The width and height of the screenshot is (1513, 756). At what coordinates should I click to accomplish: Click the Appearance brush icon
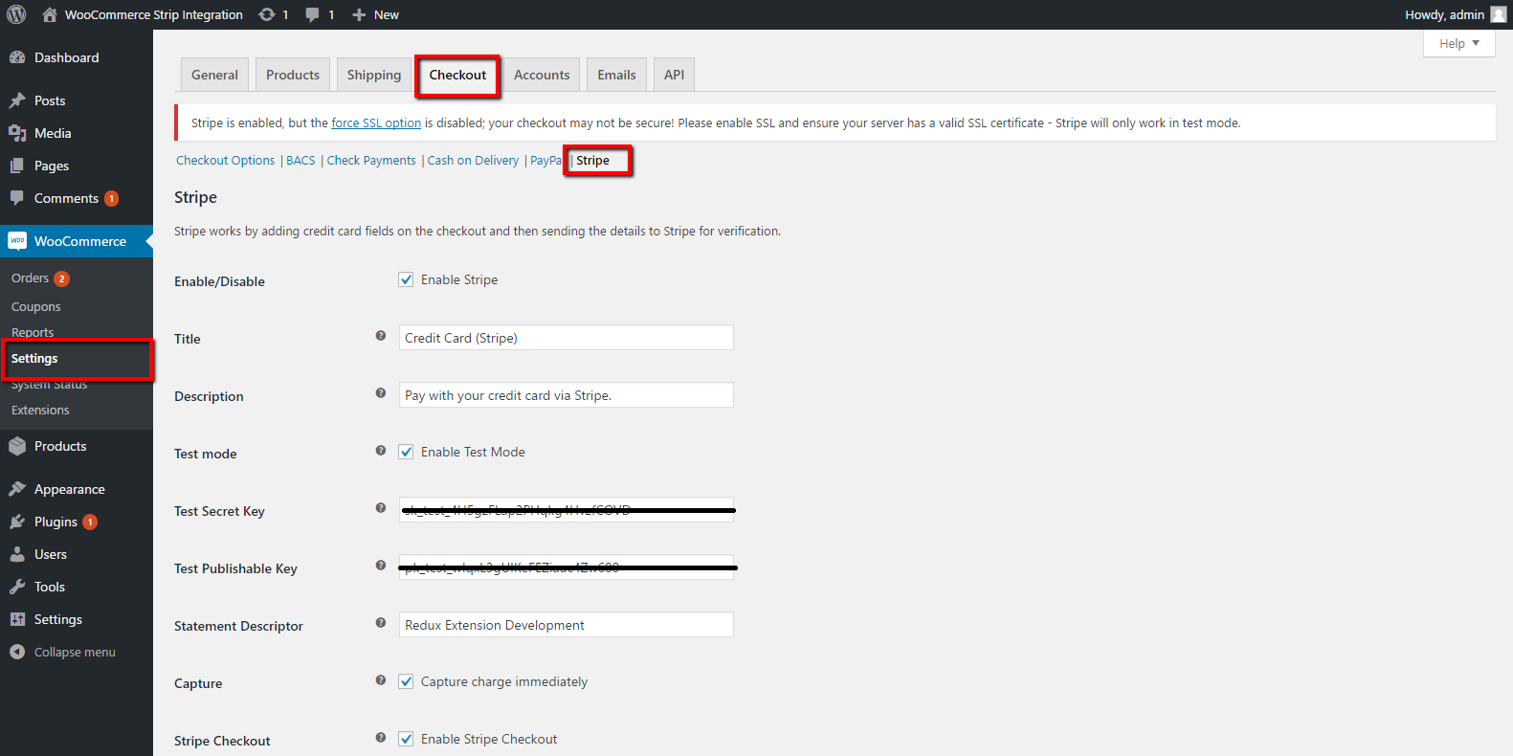pyautogui.click(x=17, y=489)
